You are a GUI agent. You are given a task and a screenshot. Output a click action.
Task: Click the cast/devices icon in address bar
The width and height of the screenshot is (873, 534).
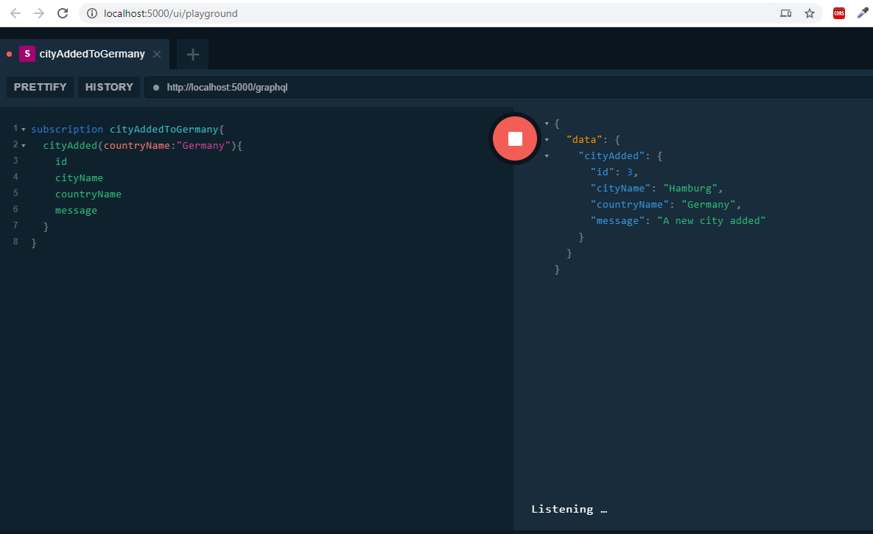click(x=785, y=13)
